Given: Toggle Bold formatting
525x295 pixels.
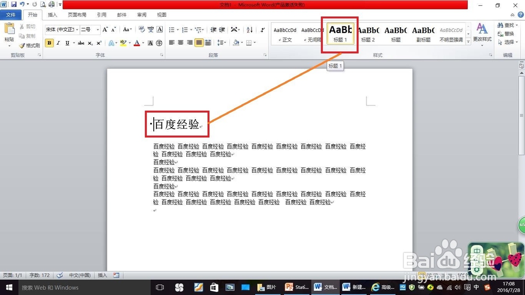Looking at the screenshot, I should point(49,43).
